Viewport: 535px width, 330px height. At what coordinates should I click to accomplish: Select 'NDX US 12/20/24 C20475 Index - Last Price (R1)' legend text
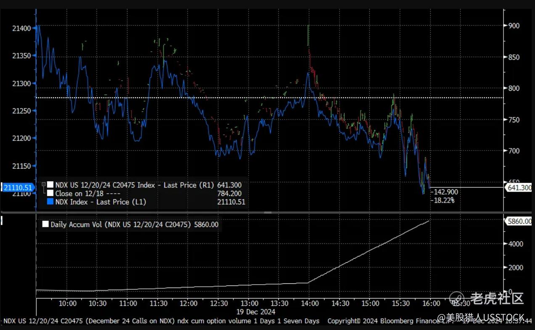point(135,185)
